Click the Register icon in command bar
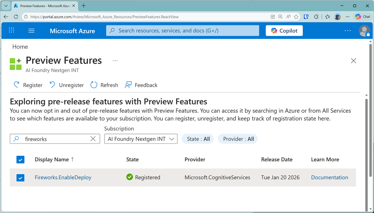The height and width of the screenshot is (213, 374). (x=16, y=85)
